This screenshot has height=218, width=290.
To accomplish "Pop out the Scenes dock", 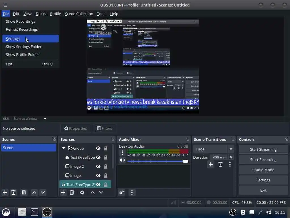I will pos(54,139).
